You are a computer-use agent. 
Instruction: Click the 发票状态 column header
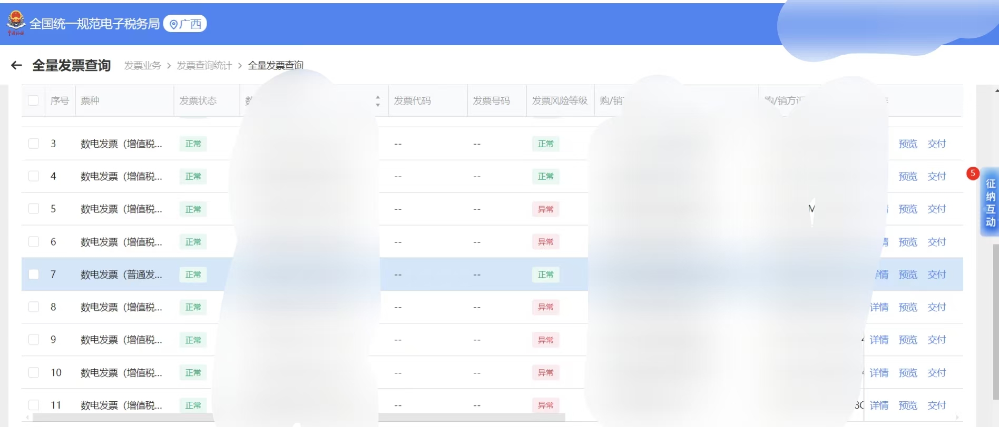tap(198, 100)
